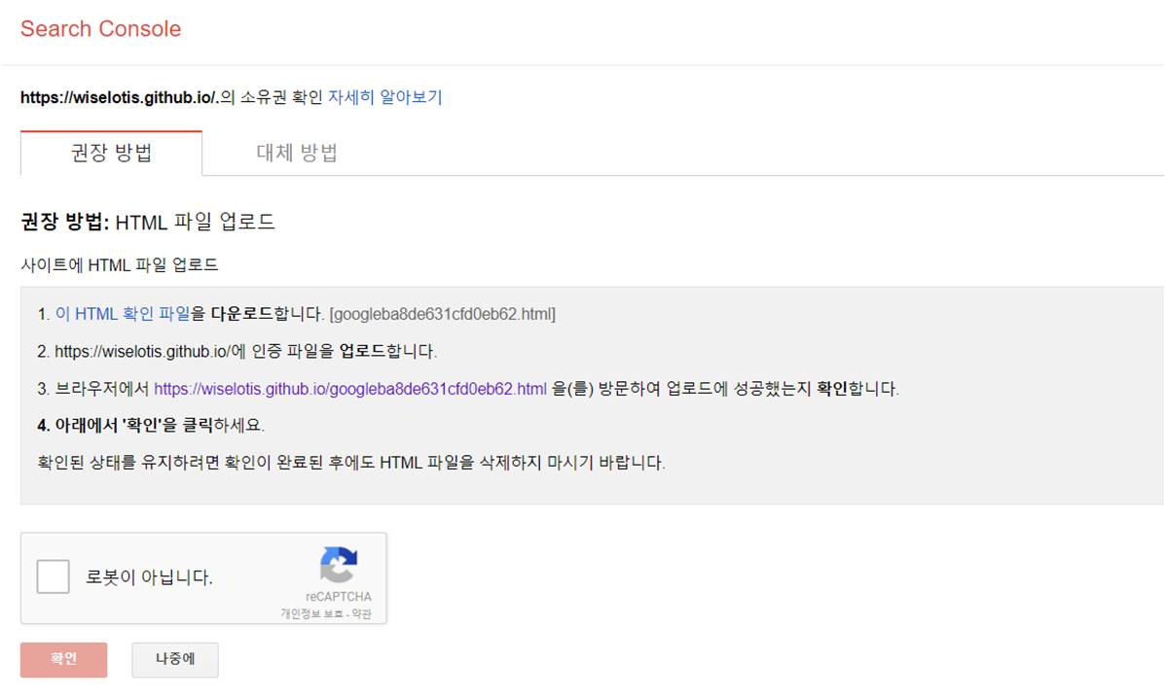Open the 대체 방법 tab
Screen dimensions: 1165x695
297,153
